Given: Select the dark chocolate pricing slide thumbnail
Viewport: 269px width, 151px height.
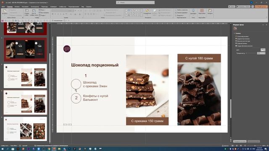Looking at the screenshot, I should 25,49.
